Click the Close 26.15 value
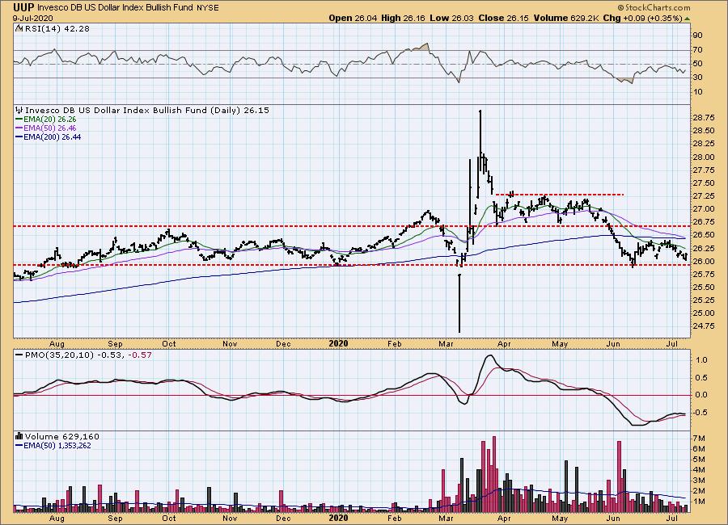Image resolution: width=728 pixels, height=525 pixels. [503, 18]
